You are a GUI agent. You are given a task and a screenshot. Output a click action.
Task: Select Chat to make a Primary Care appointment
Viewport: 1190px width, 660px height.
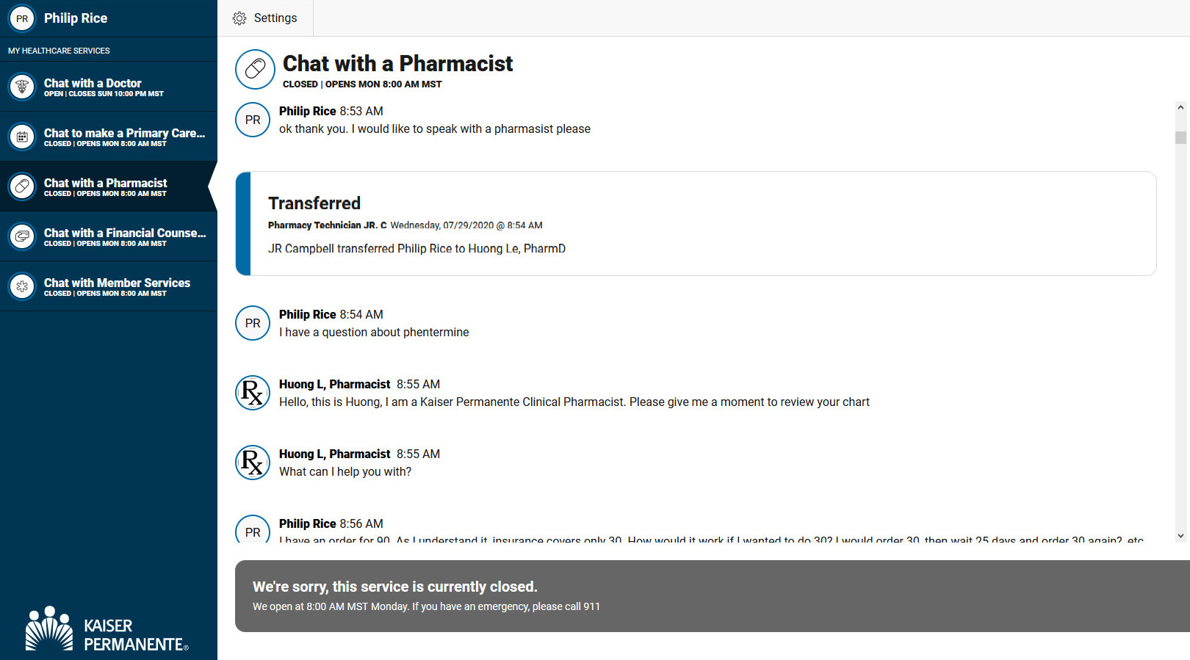[109, 137]
